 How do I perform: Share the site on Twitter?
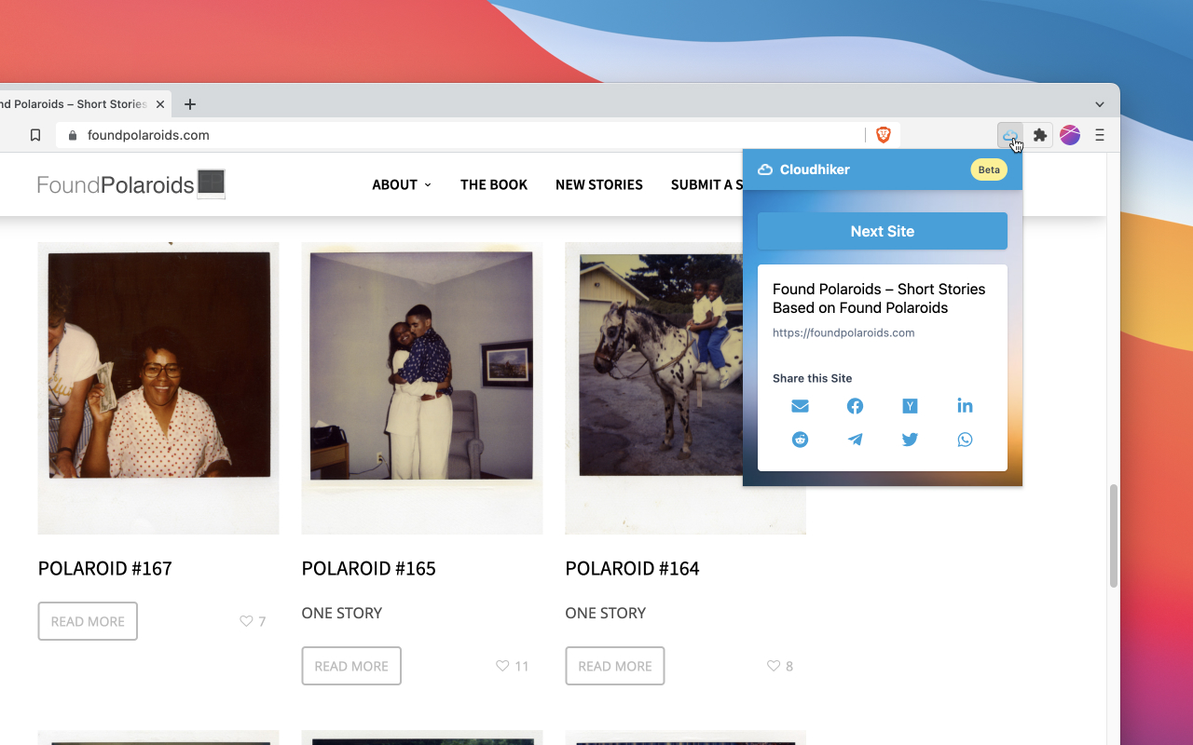click(x=910, y=439)
